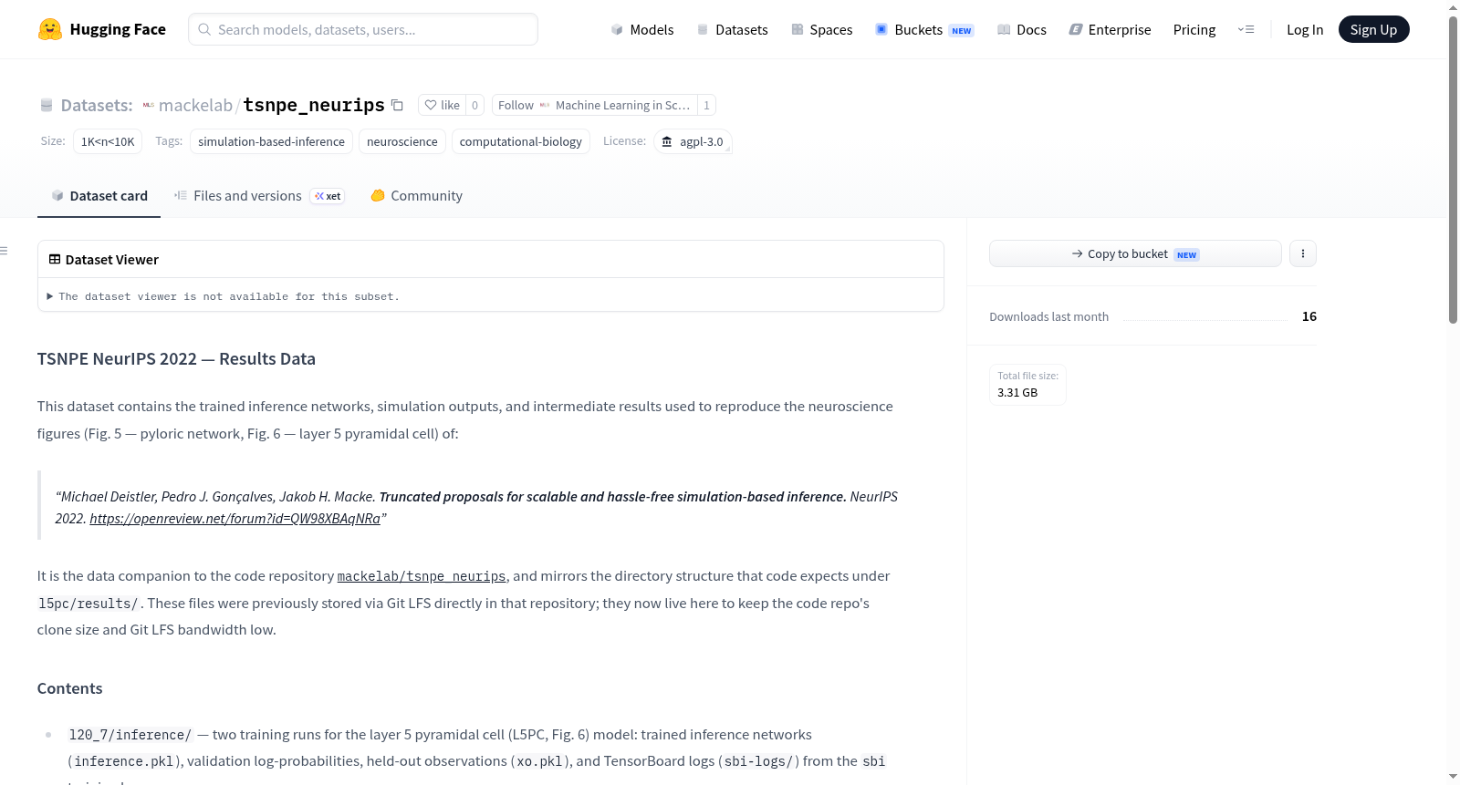
Task: Open the more navigation menu icon
Action: (x=1246, y=29)
